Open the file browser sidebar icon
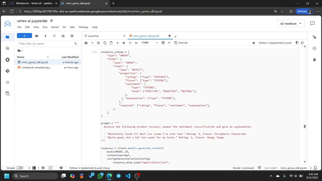Image resolution: width=322 pixels, height=181 pixels. pos(8,37)
